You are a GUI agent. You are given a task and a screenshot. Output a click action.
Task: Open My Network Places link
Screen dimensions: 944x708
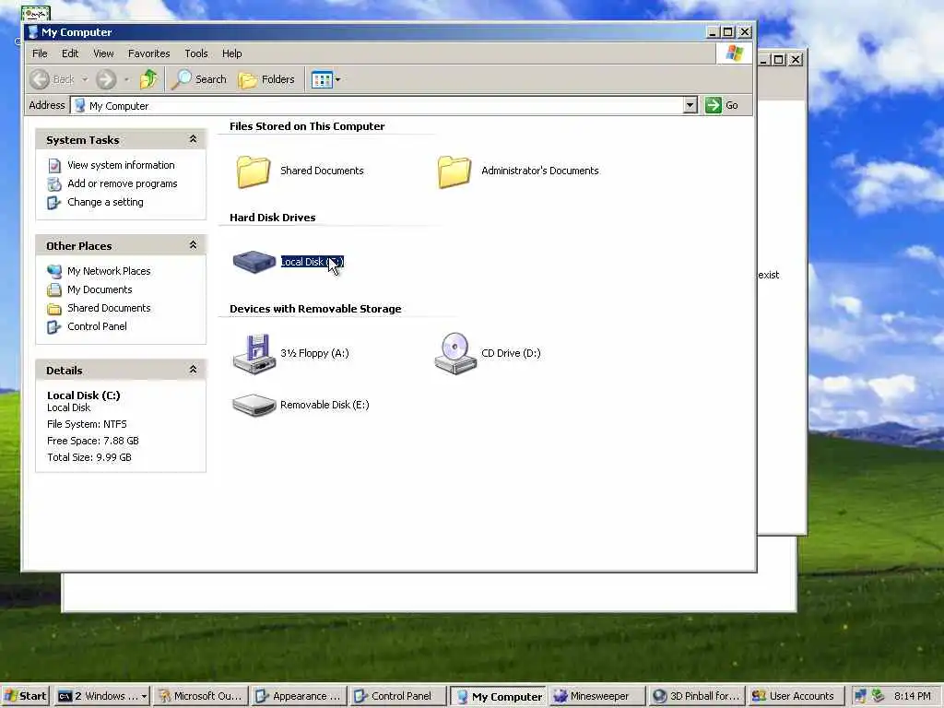click(109, 271)
